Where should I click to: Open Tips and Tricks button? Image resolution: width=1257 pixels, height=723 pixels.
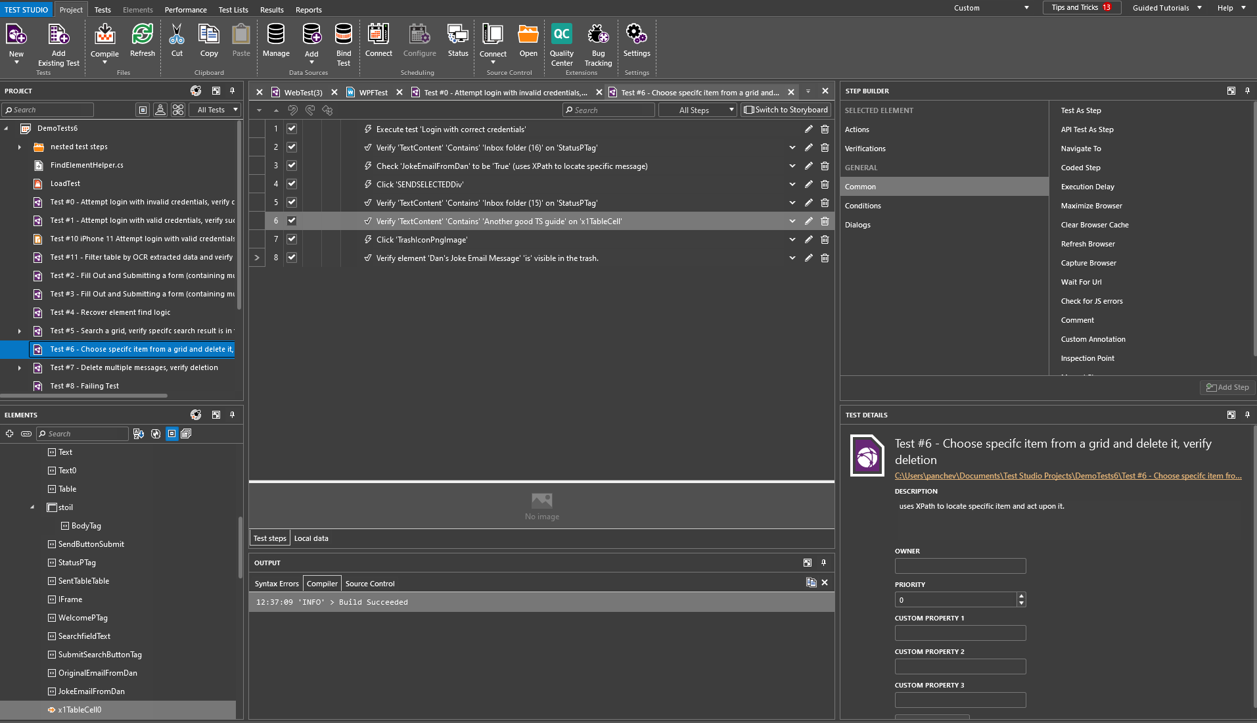[x=1081, y=8]
